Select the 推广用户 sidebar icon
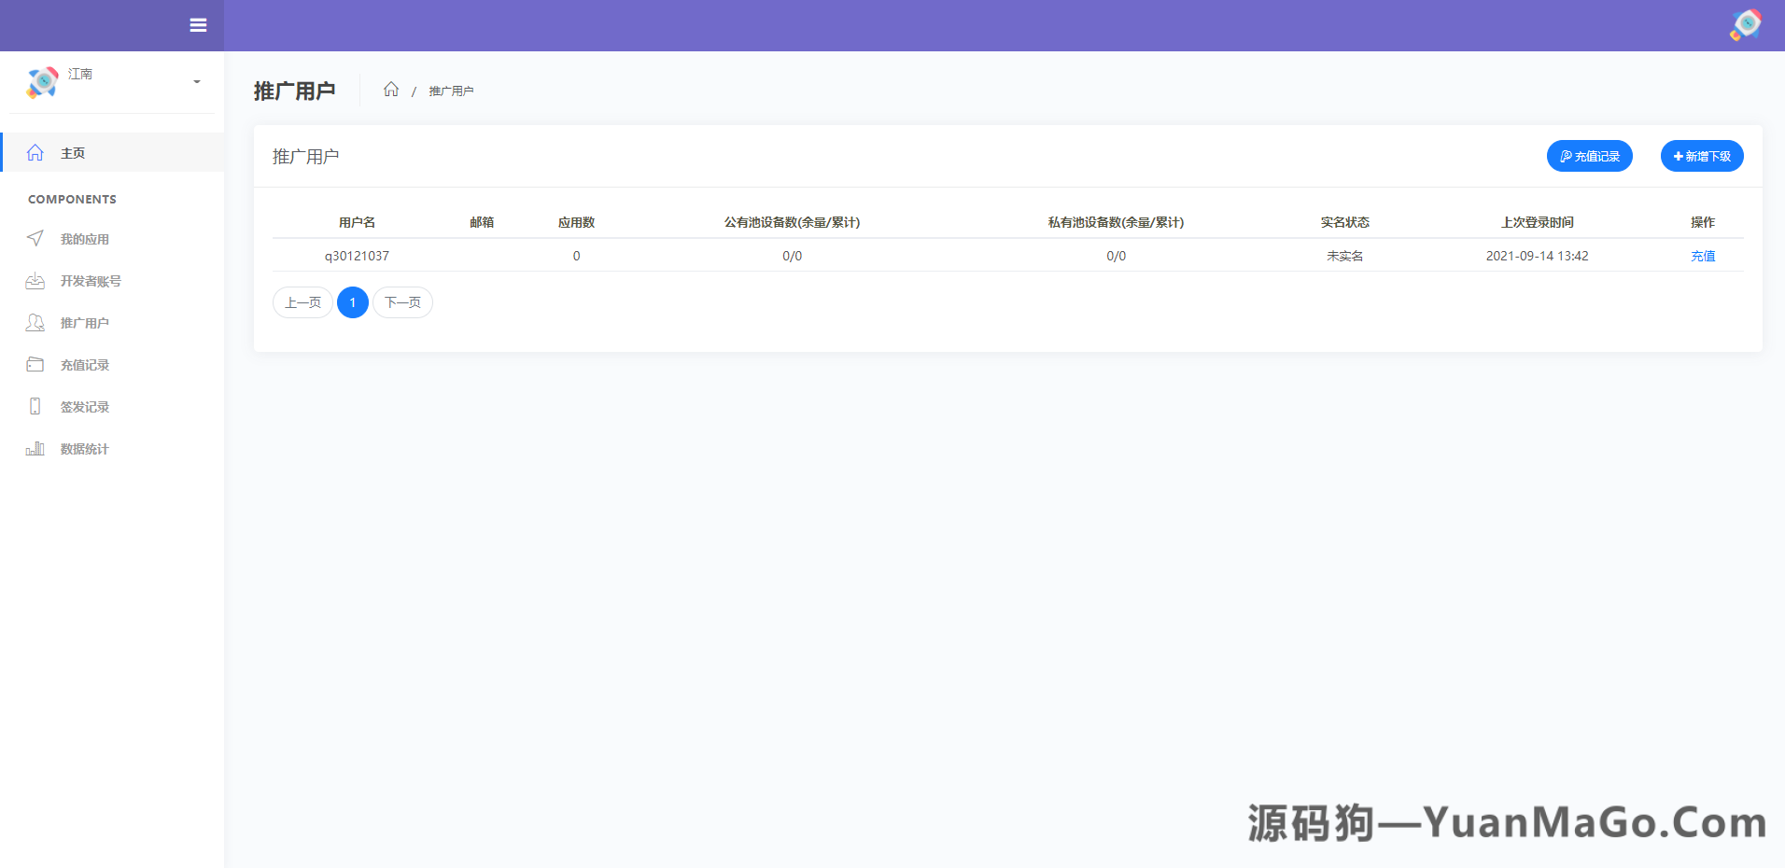1785x868 pixels. (x=35, y=323)
